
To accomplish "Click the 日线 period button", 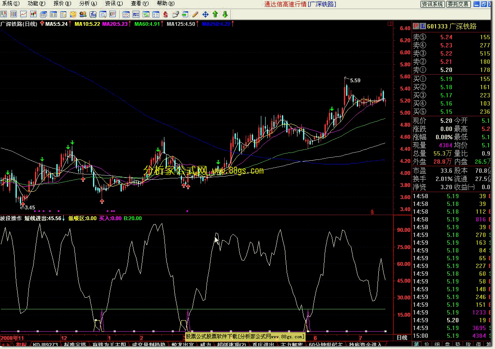I will [x=402, y=338].
